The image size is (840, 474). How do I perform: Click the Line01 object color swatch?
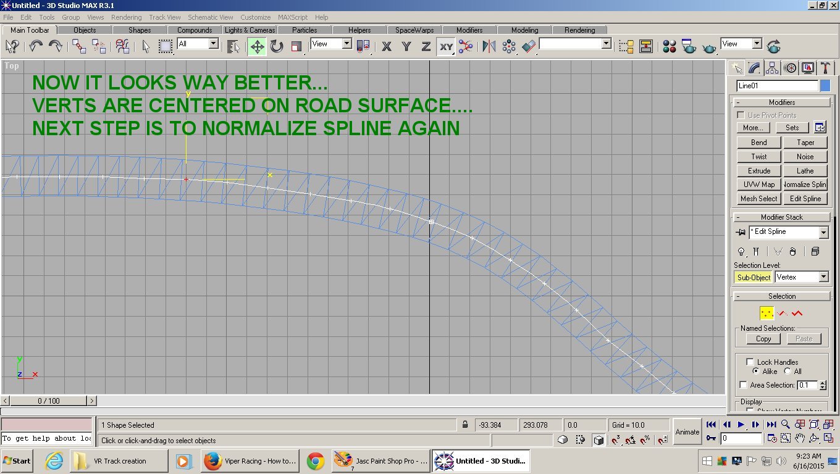(825, 86)
